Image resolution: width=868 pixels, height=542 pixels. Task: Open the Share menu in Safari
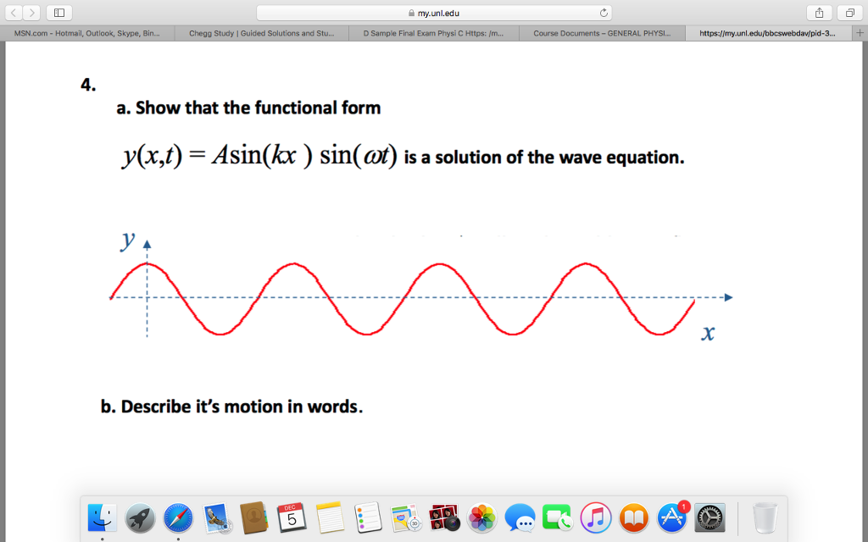click(819, 13)
